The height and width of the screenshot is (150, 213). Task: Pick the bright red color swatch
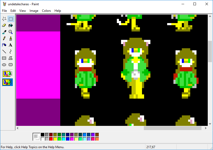[x=51, y=139]
